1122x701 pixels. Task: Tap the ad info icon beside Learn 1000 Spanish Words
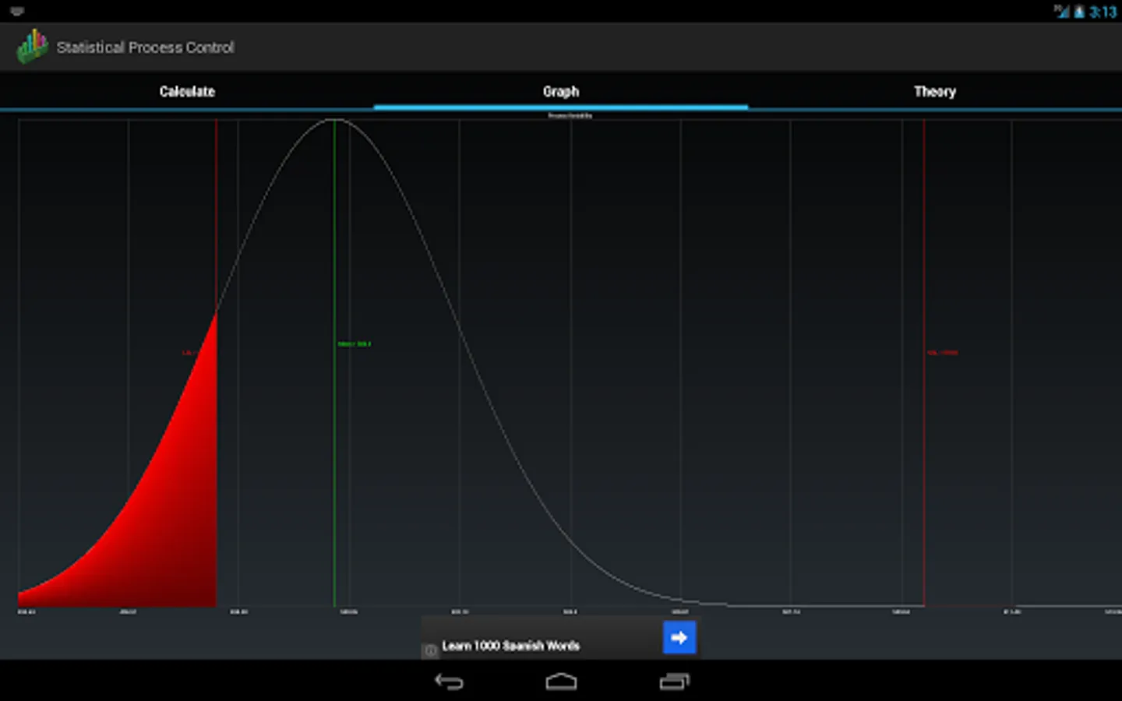coord(430,650)
